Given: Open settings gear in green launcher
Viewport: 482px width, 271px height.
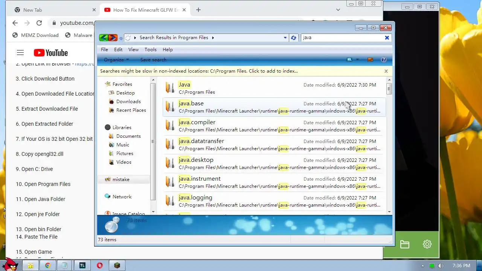Looking at the screenshot, I should click(427, 244).
